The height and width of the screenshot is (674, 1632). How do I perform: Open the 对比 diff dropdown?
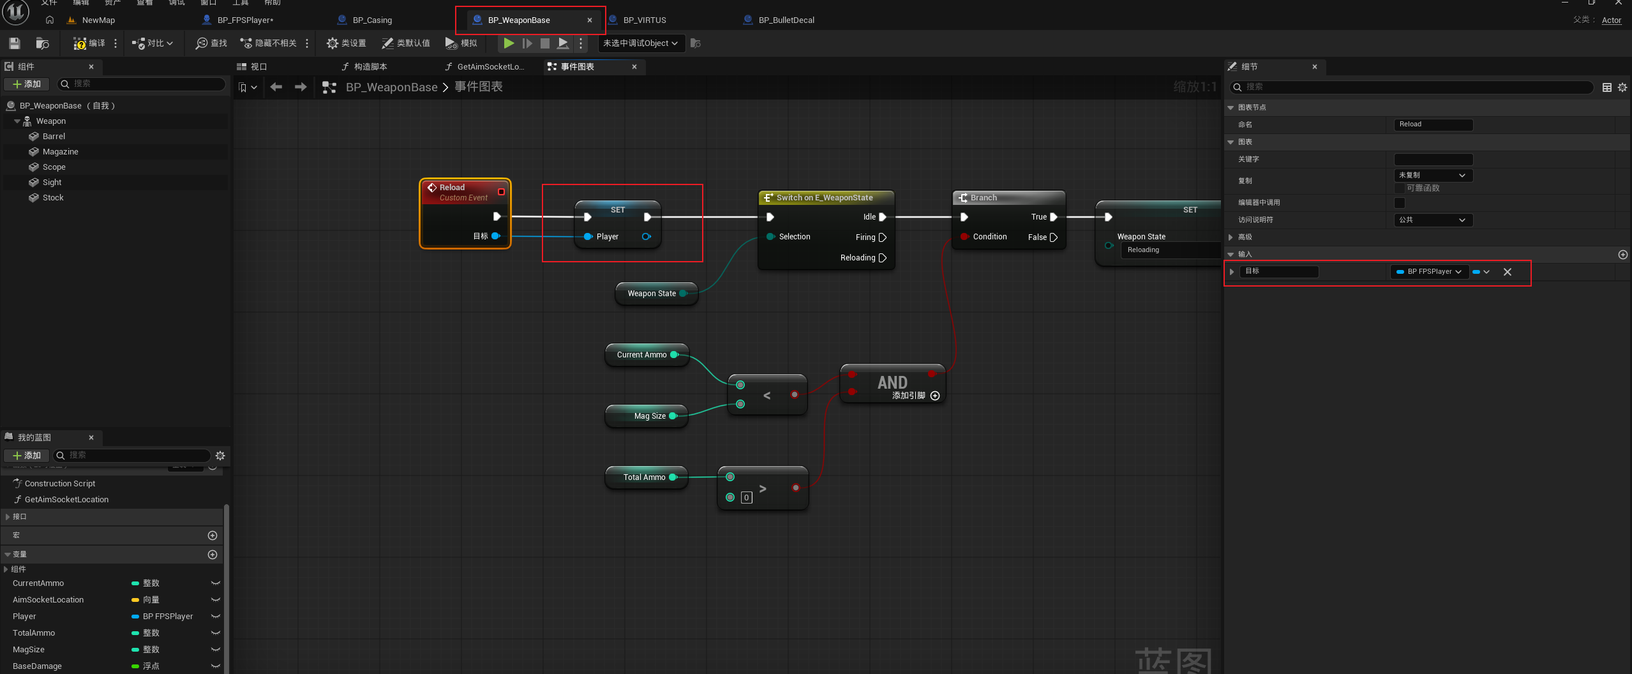coord(153,43)
